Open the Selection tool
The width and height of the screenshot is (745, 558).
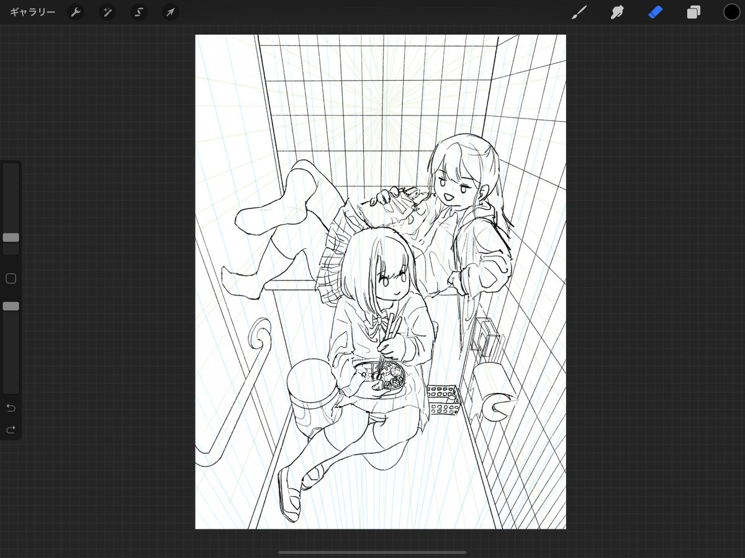(x=139, y=12)
